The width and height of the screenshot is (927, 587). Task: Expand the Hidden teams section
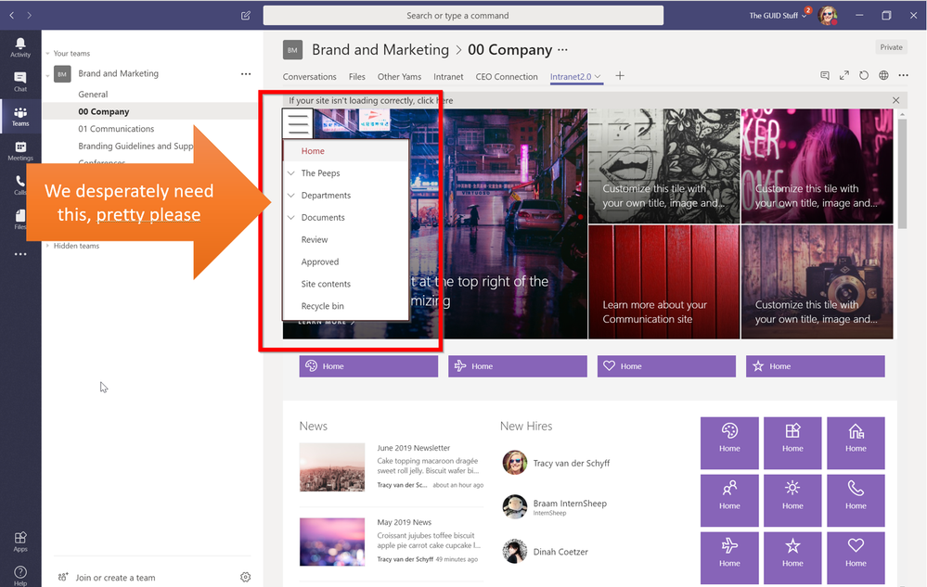click(47, 246)
